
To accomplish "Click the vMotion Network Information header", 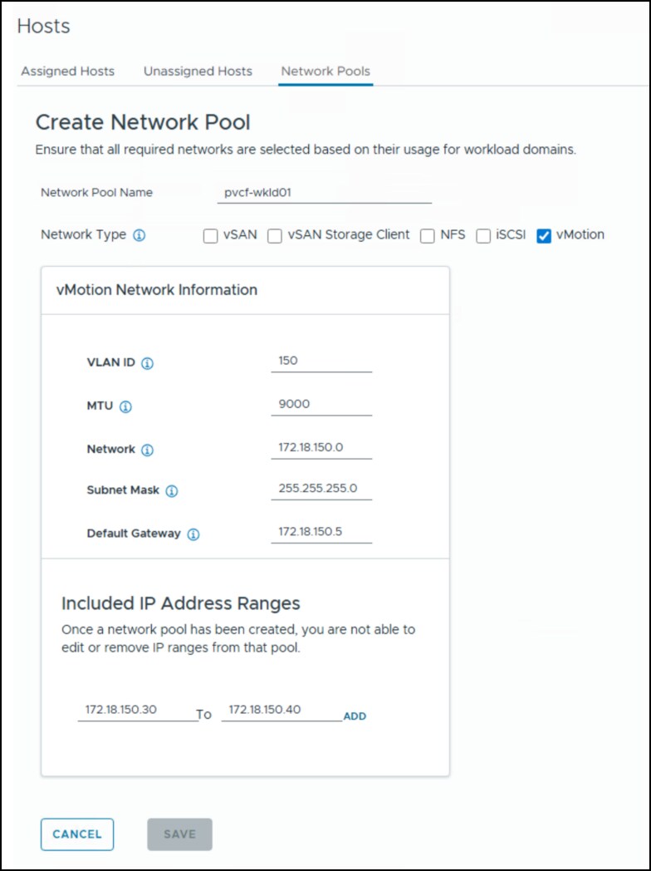I will coord(157,290).
